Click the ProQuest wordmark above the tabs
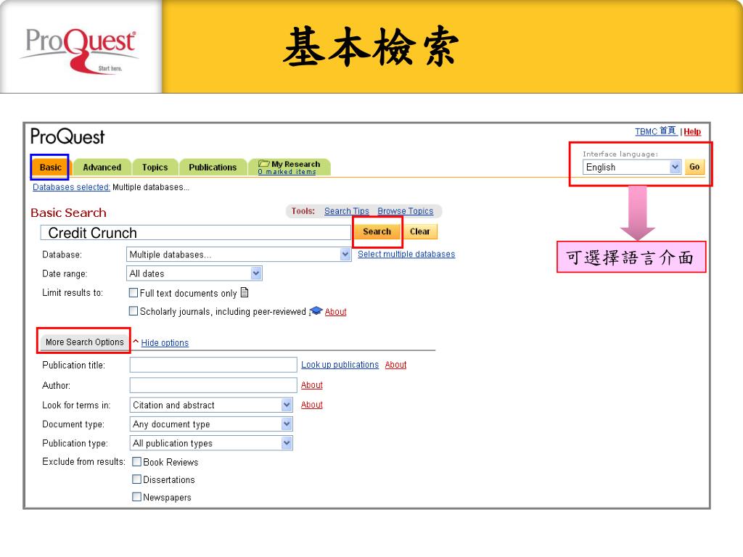743x557 pixels. pos(67,137)
